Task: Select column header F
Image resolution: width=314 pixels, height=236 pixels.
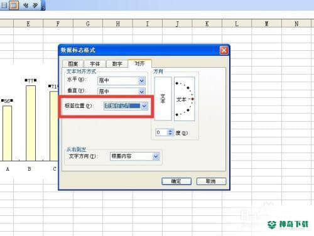Action: coord(58,24)
